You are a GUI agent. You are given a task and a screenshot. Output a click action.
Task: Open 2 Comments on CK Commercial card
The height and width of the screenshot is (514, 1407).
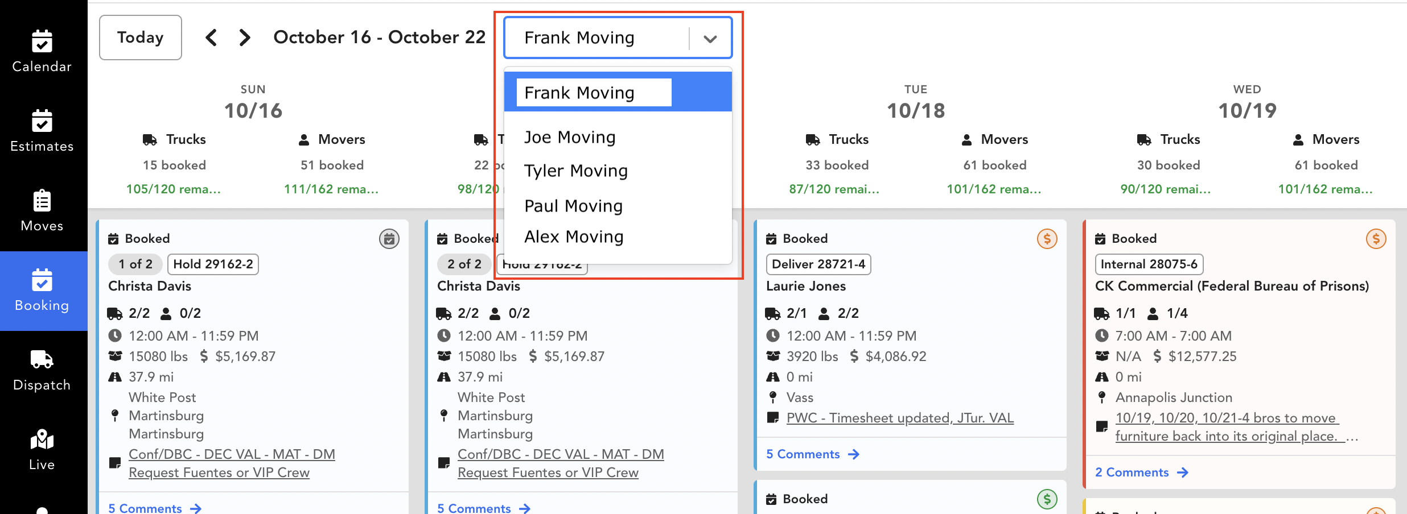point(1141,472)
